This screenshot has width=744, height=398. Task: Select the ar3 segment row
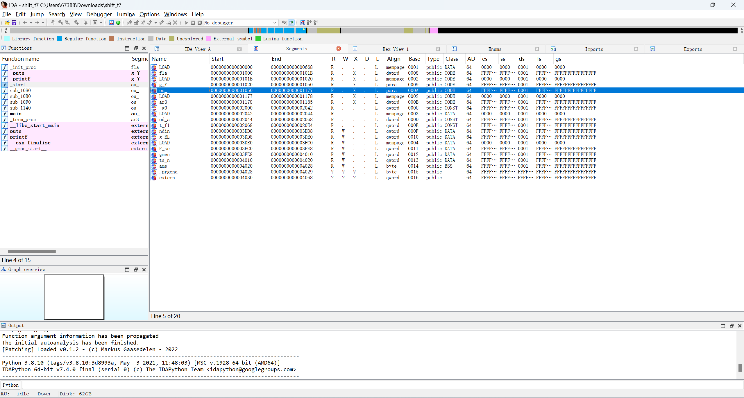(x=447, y=102)
